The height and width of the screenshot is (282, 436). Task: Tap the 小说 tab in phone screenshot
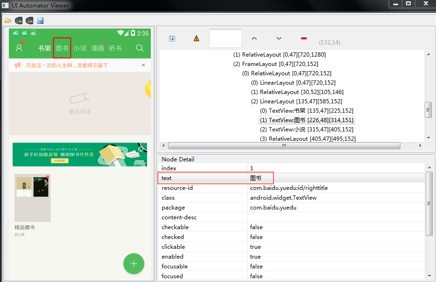click(x=80, y=48)
